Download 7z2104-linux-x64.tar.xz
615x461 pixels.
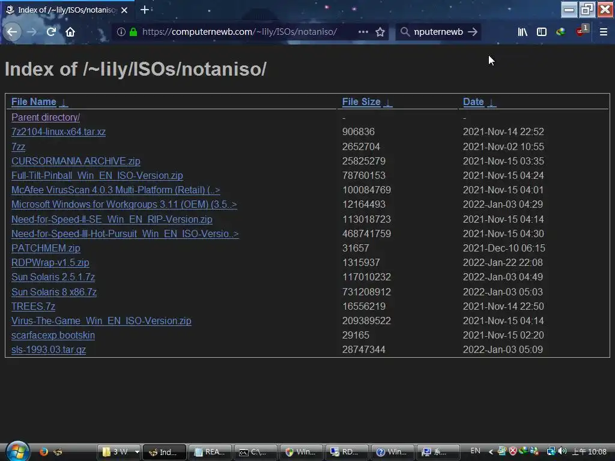pyautogui.click(x=58, y=131)
